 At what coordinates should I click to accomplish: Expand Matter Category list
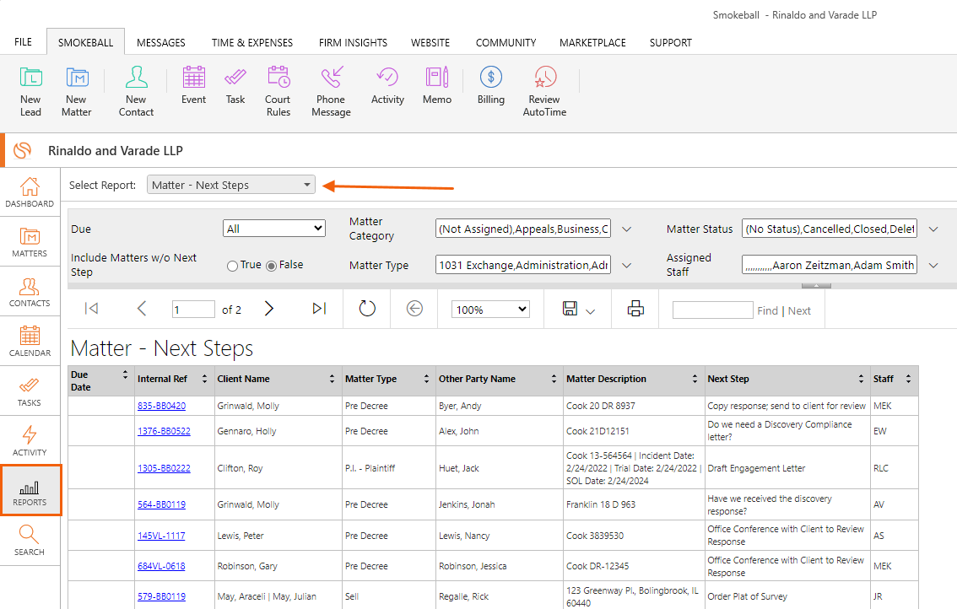627,229
